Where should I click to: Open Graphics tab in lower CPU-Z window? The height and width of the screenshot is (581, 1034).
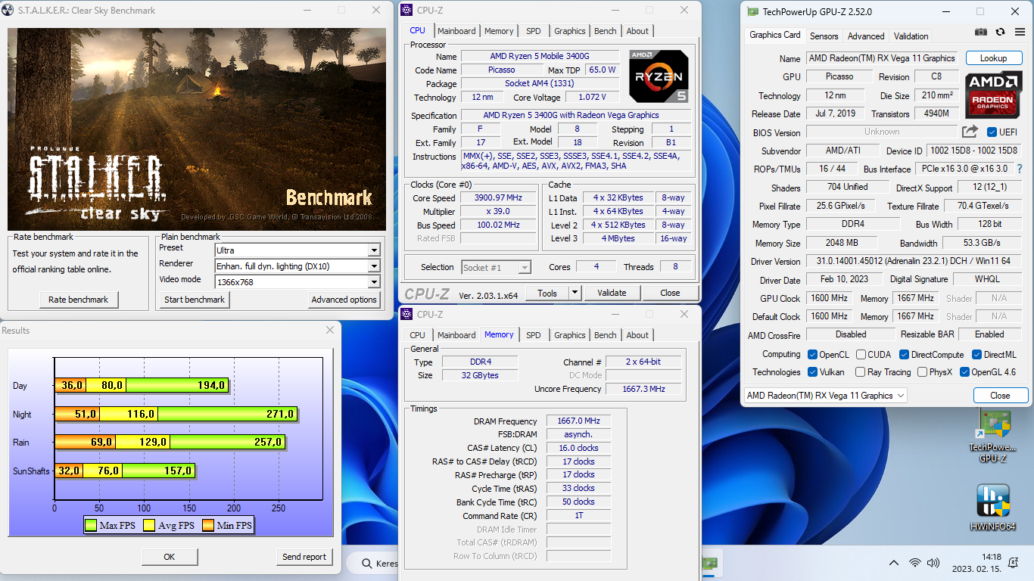coord(569,335)
